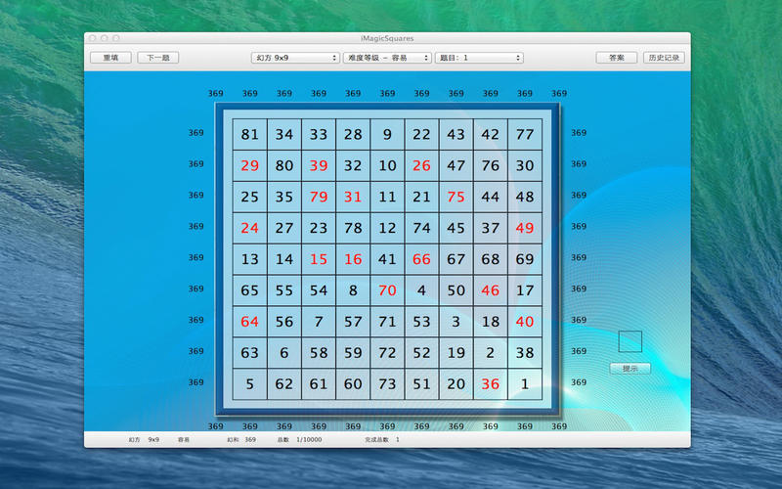782x489 pixels.
Task: Select the red 36 cell in bottom row
Action: (491, 384)
